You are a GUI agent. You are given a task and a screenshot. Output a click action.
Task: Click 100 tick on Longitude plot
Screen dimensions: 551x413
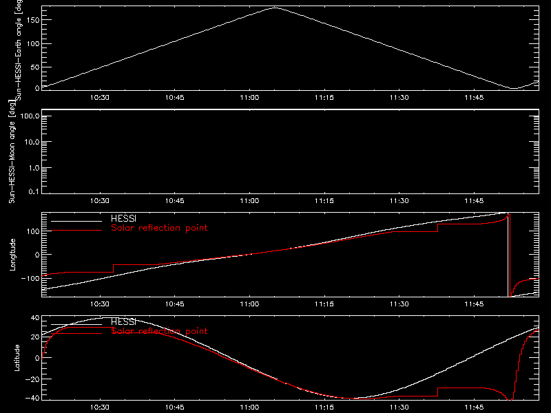tap(32, 231)
